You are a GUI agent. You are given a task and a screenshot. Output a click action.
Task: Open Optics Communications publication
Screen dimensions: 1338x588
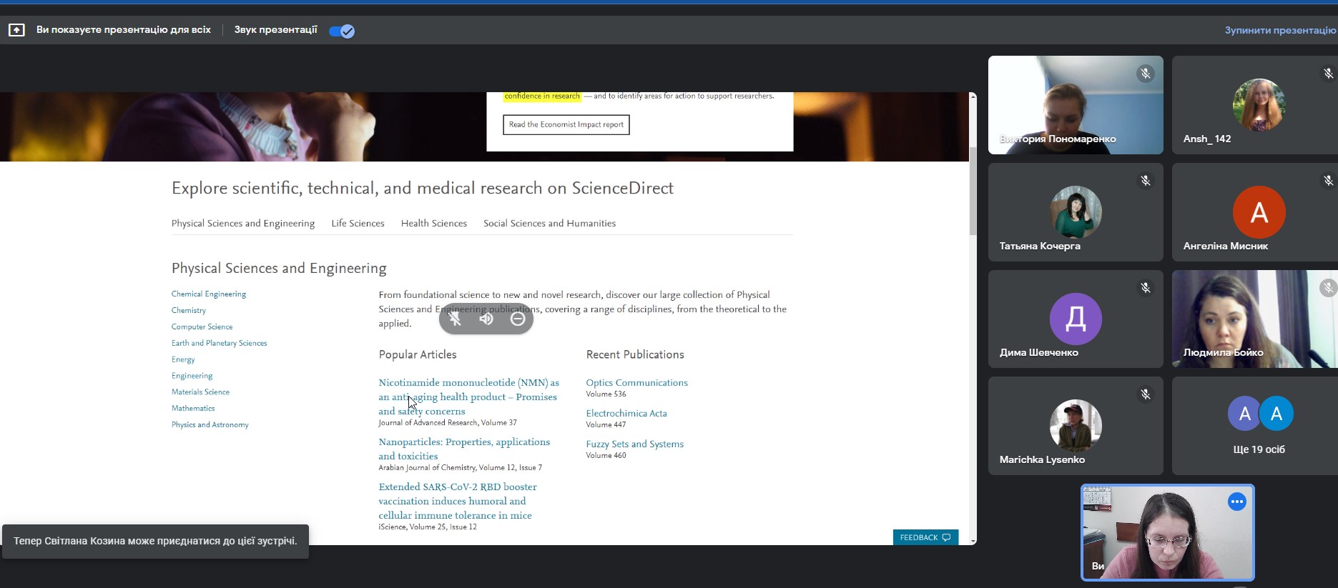click(636, 383)
